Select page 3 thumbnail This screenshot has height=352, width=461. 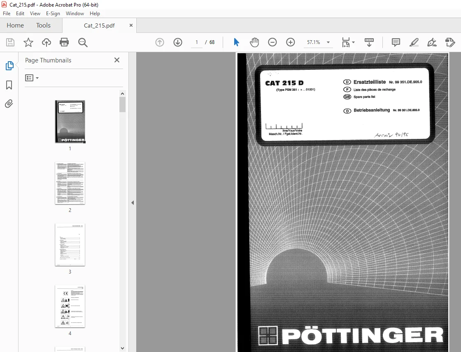[70, 245]
